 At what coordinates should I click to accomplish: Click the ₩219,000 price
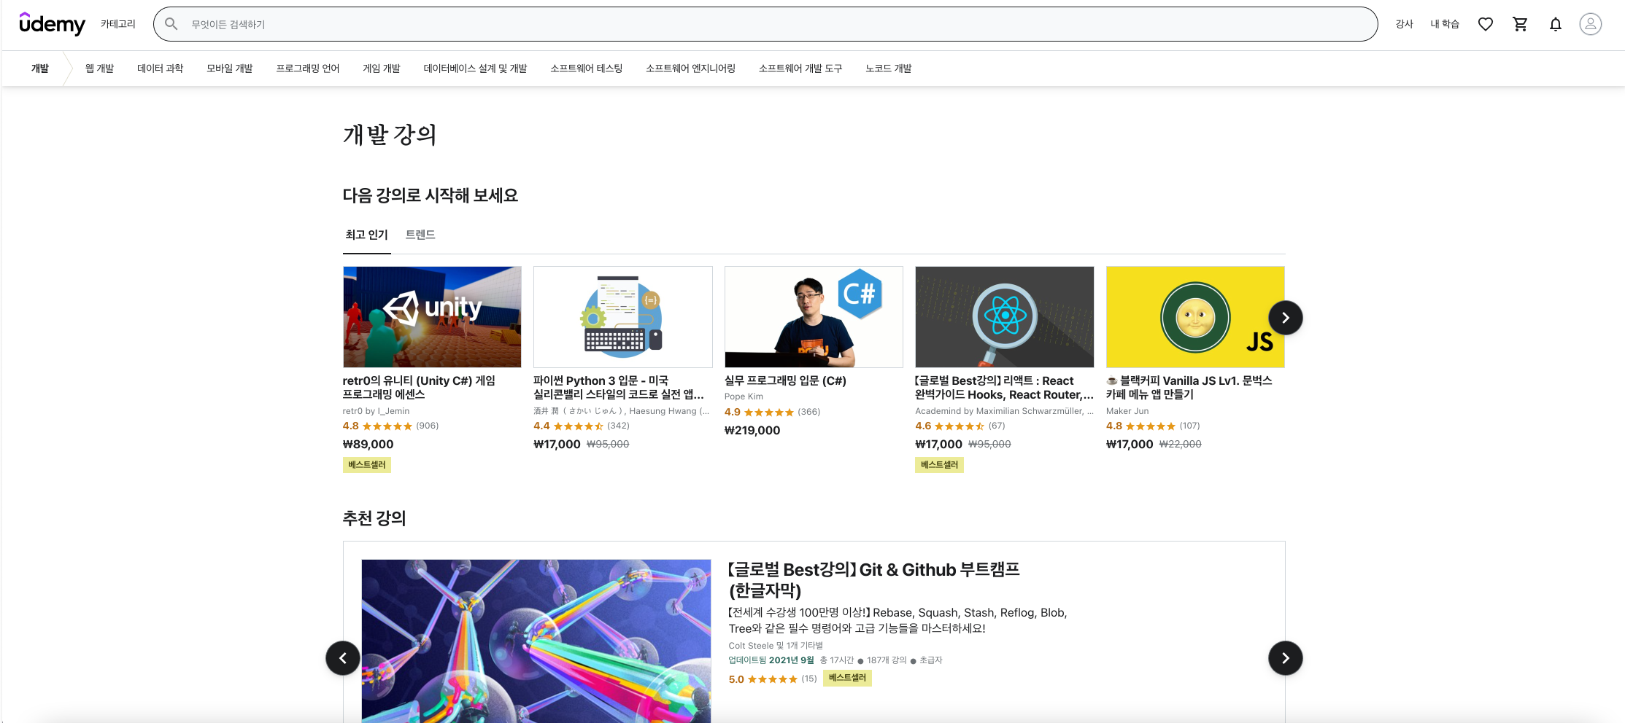752,431
